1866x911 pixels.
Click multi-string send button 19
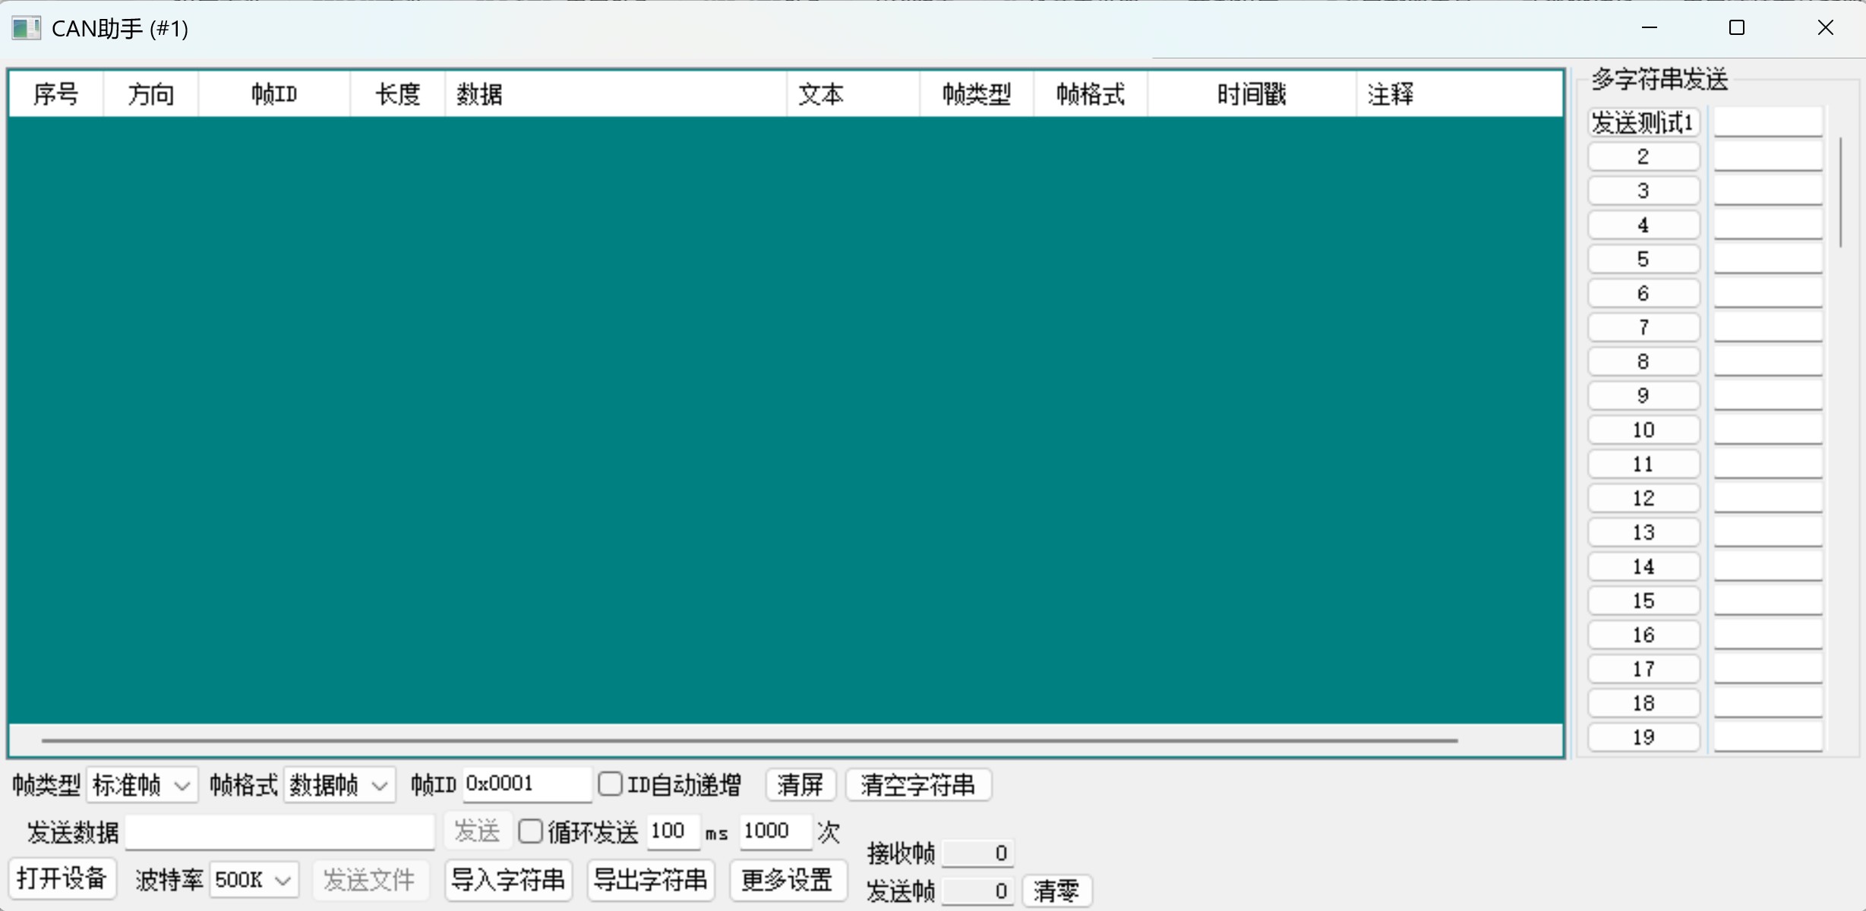click(1643, 737)
